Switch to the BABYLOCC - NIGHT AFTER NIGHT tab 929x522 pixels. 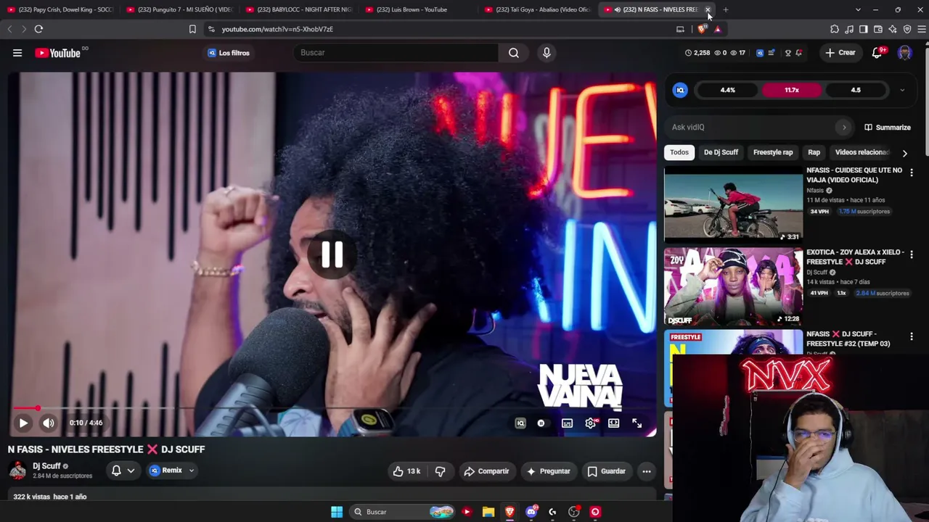tap(299, 9)
